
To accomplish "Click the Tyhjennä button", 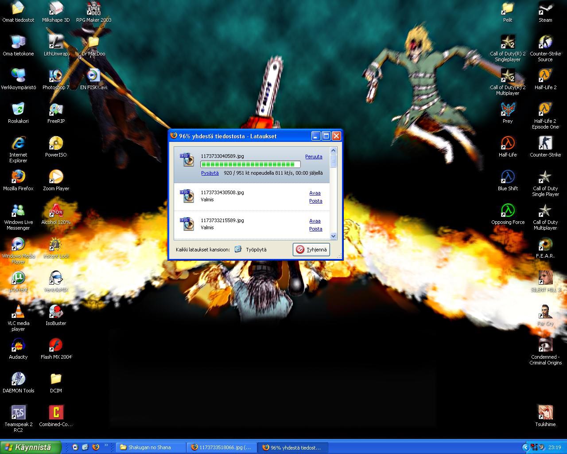I will 311,250.
